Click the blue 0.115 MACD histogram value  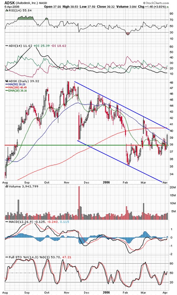[65, 222]
